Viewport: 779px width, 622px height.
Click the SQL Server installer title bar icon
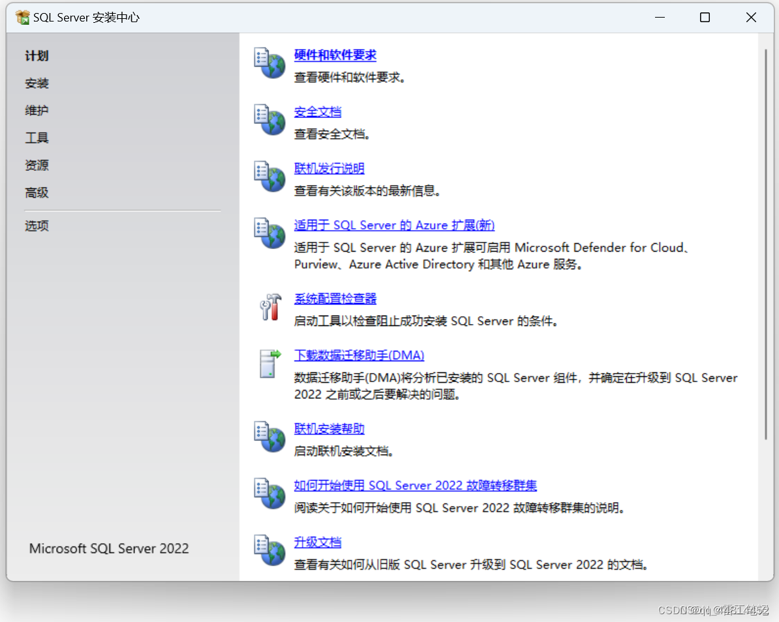tap(22, 18)
